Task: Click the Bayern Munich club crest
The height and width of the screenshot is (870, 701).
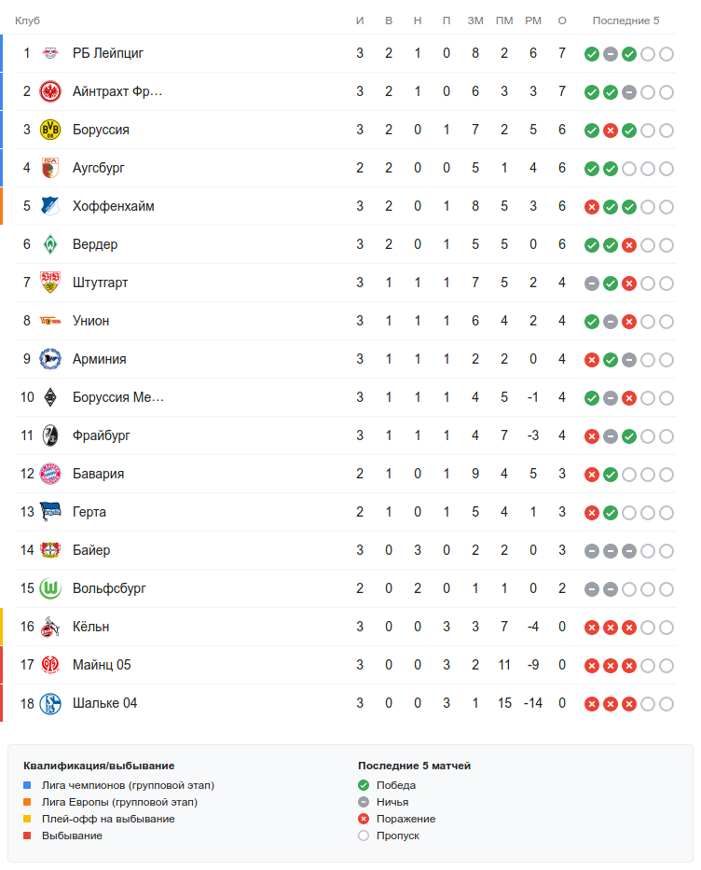Action: point(49,474)
